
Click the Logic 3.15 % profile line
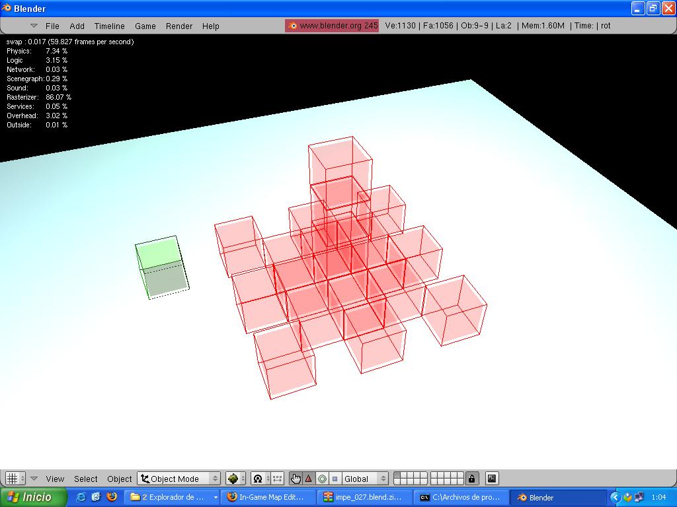(37, 60)
